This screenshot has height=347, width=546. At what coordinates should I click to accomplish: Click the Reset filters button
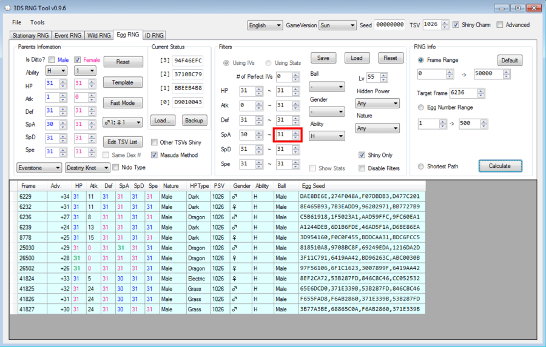tap(390, 58)
